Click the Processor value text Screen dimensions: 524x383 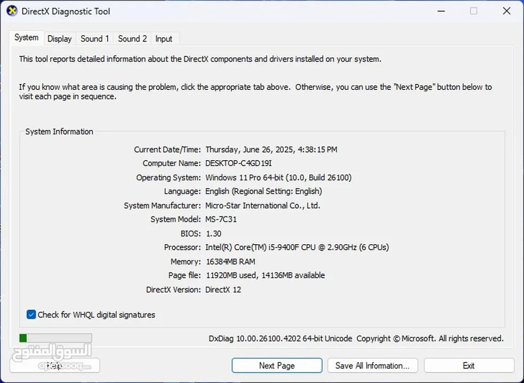tap(297, 247)
